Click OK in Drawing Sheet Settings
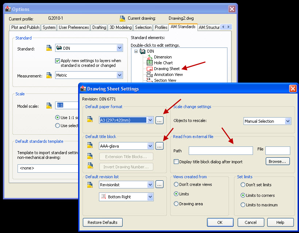Viewport: 299px width, 233px height. pos(220,222)
